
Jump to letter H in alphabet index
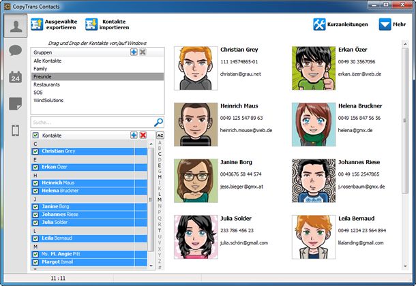[x=160, y=176]
